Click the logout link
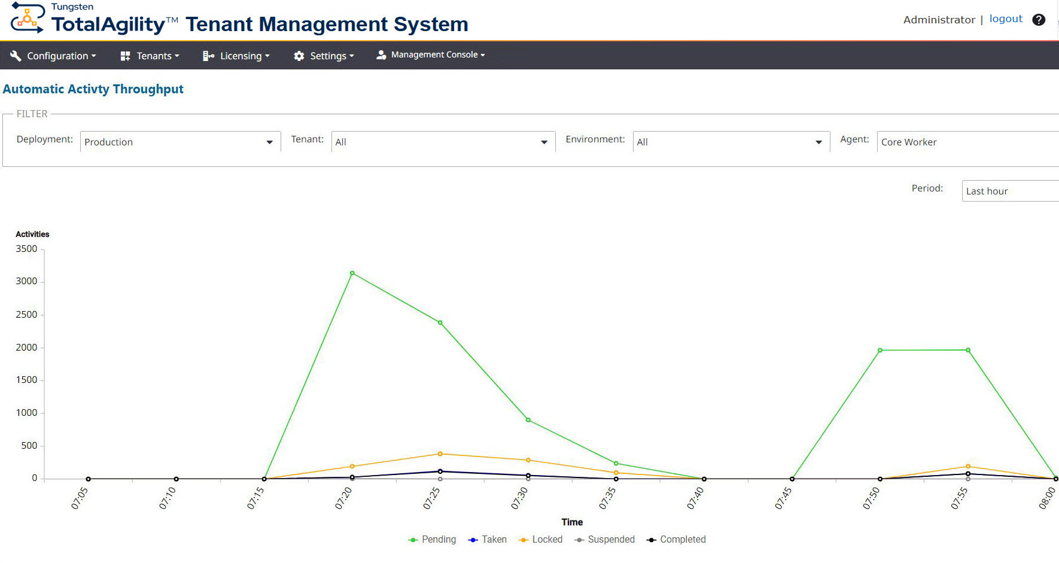1059x563 pixels. pyautogui.click(x=1006, y=19)
